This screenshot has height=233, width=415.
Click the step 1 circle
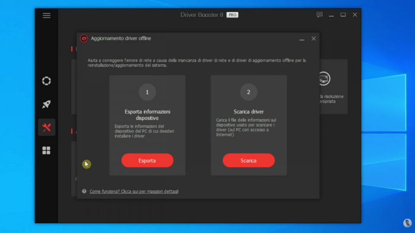point(147,92)
